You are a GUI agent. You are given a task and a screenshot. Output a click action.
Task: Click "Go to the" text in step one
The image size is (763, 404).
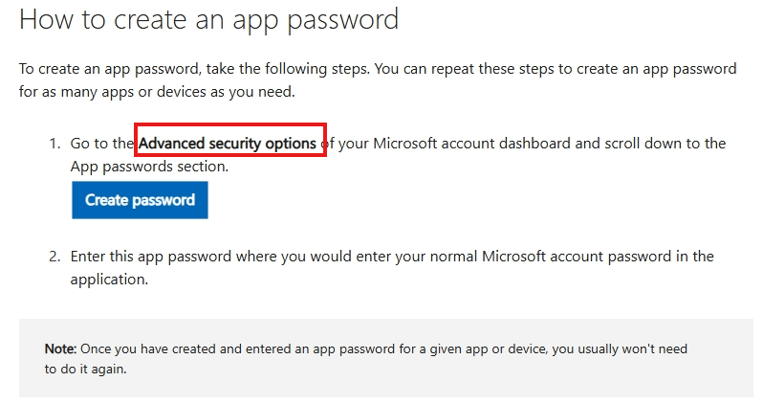click(102, 144)
